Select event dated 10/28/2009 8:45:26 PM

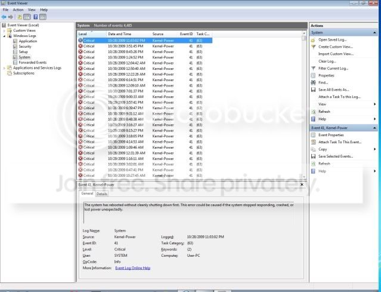[145, 52]
